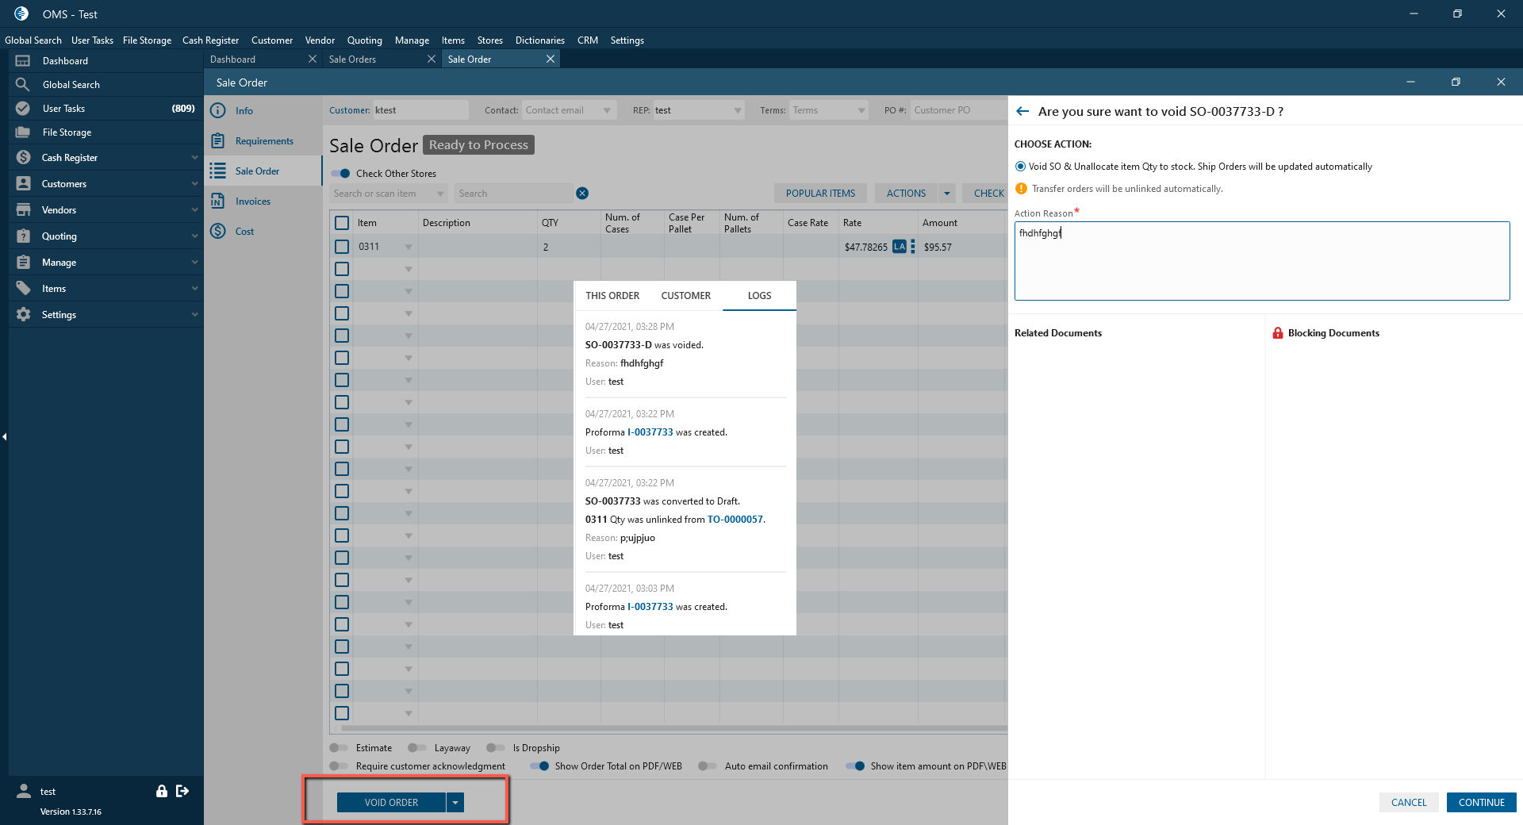1523x825 pixels.
Task: Open the three-dot menu on item 0311 row
Action: pos(913,247)
